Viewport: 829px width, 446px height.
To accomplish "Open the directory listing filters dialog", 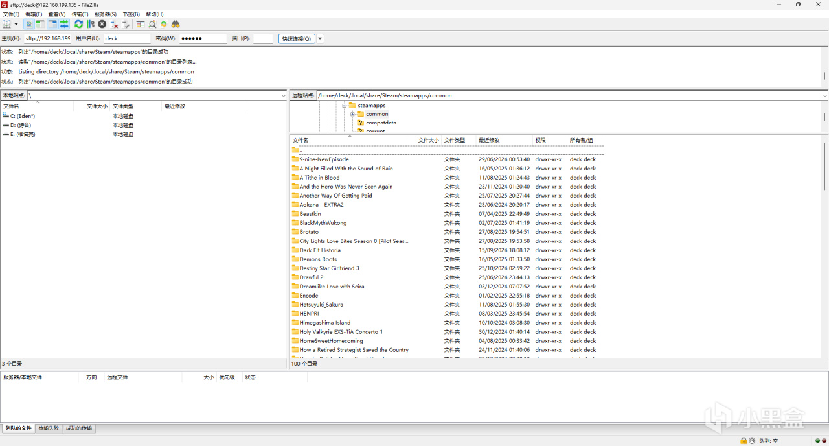I will (140, 24).
